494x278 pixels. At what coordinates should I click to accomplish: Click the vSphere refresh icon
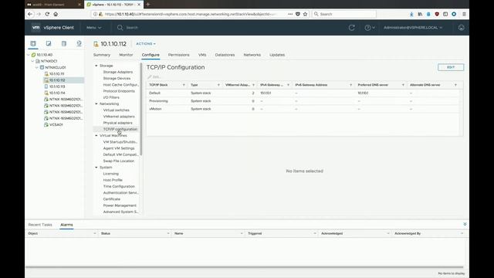coord(352,28)
